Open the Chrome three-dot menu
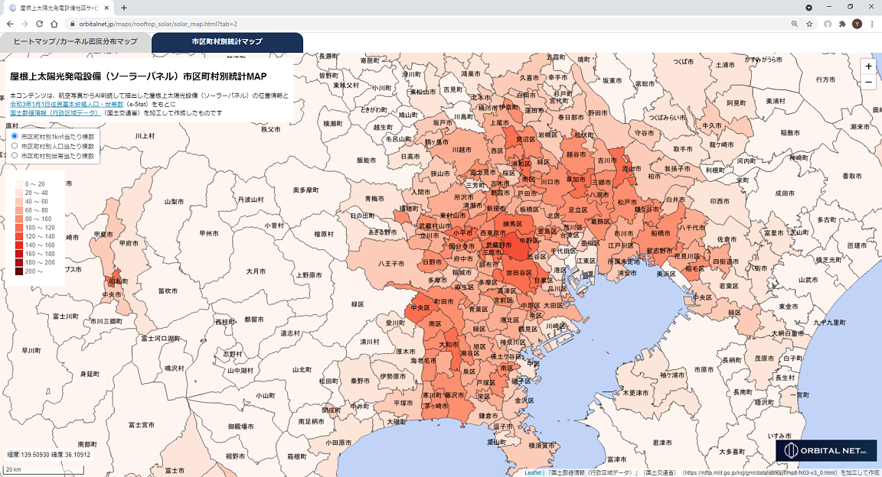The height and width of the screenshot is (477, 882). [x=871, y=24]
